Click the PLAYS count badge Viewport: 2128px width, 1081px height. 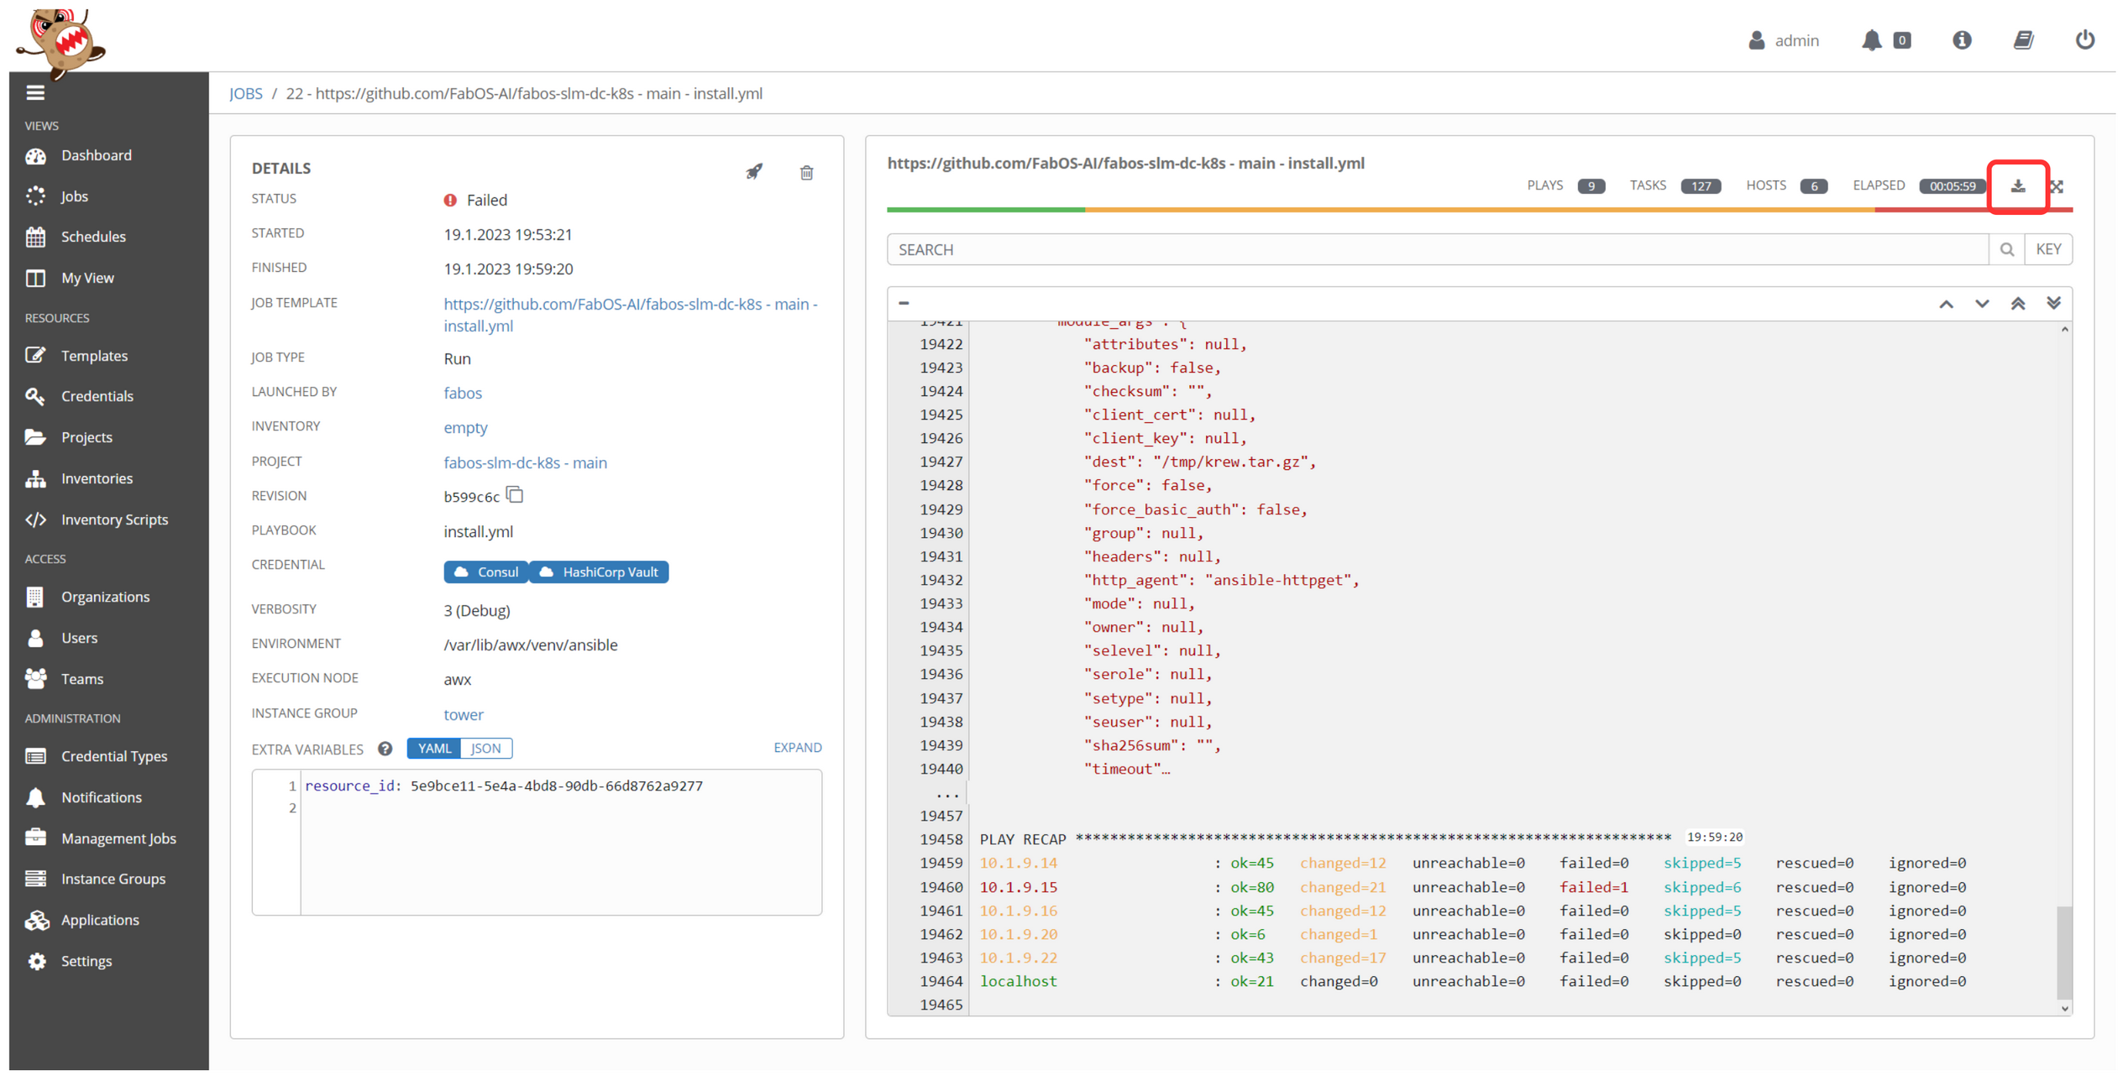1591,186
